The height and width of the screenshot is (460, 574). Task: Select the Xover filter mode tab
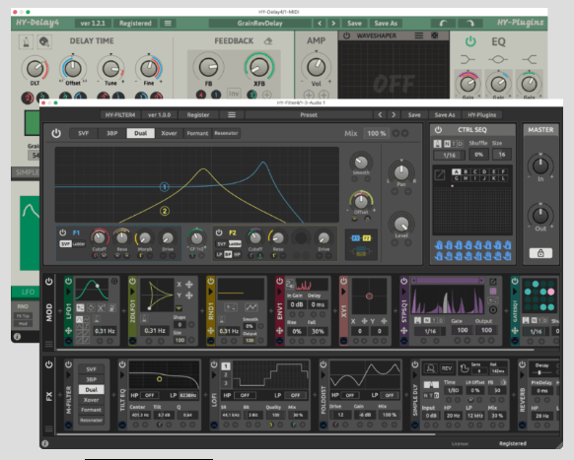click(x=169, y=133)
